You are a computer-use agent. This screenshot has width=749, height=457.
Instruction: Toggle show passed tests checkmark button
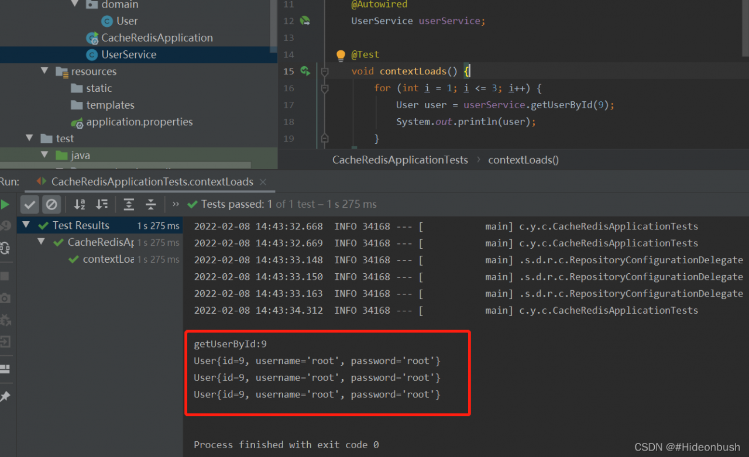30,204
